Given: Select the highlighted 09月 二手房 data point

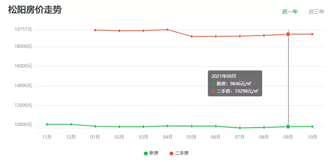Looking at the screenshot, I should click(x=288, y=34).
